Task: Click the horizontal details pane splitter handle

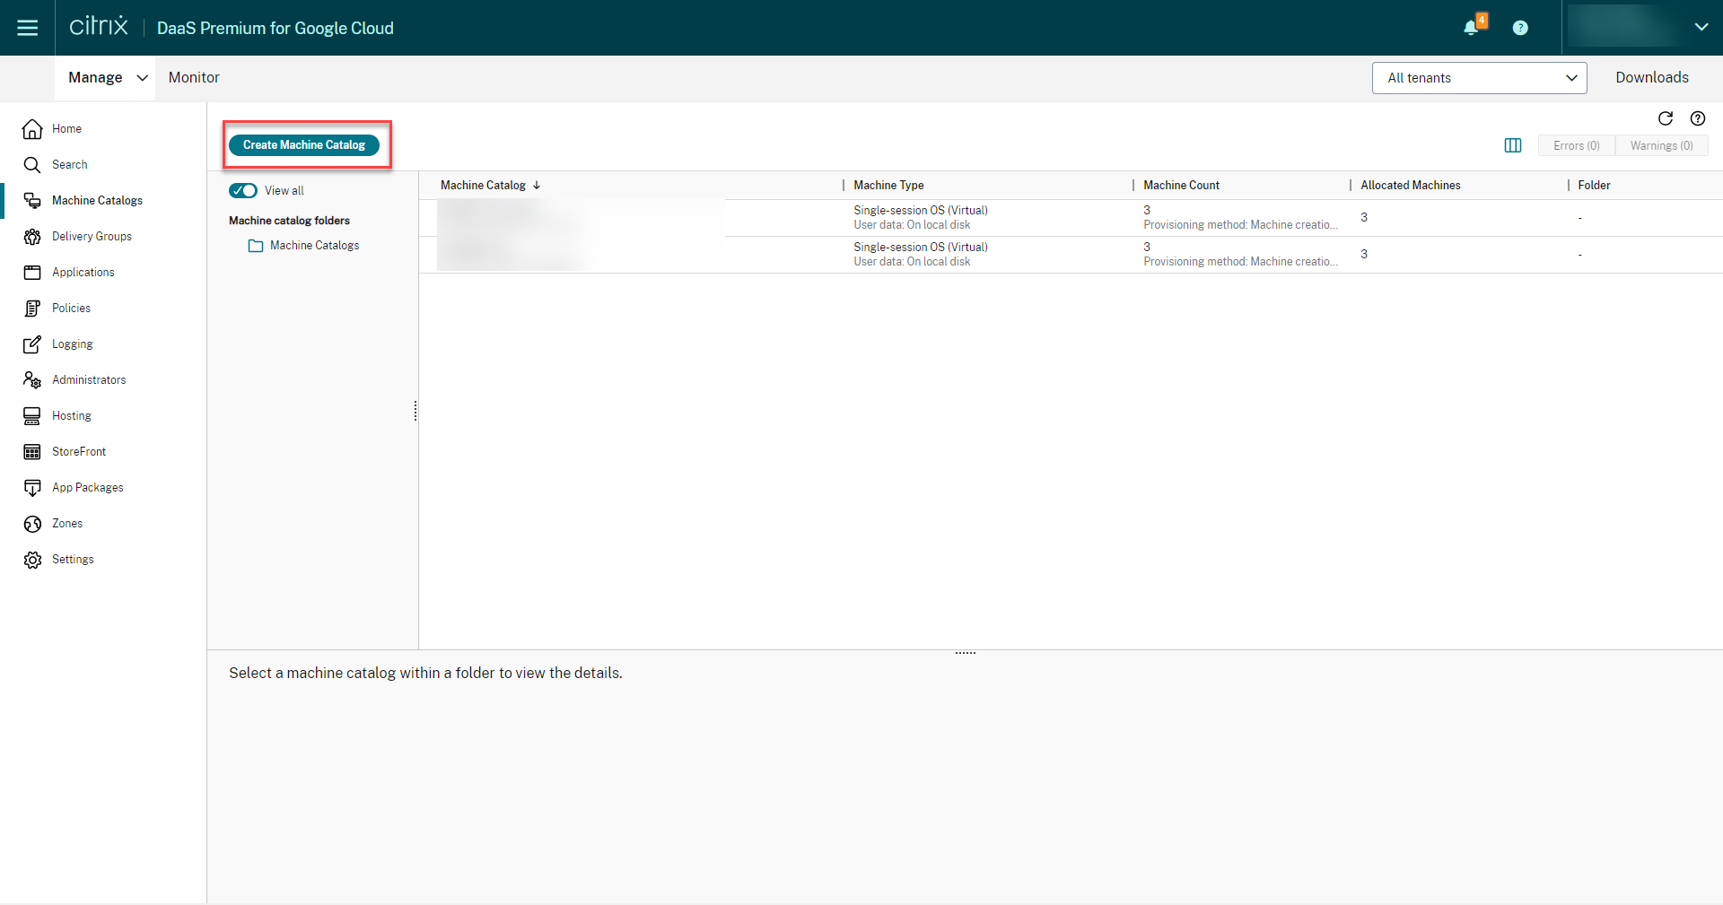Action: click(966, 652)
